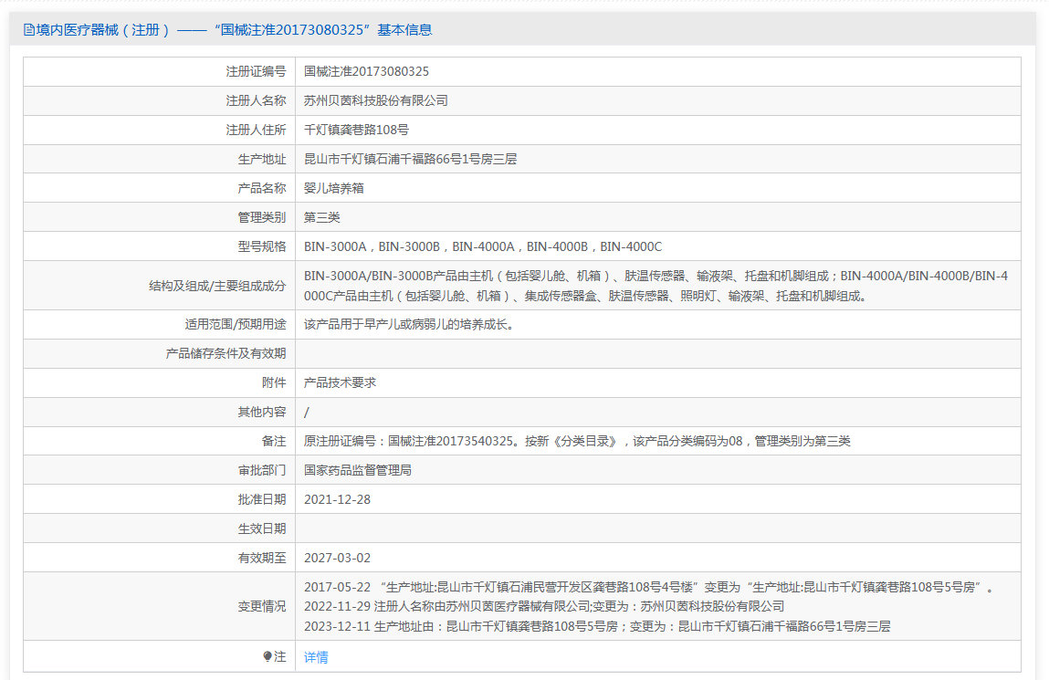Click the 注册证编号 label
This screenshot has width=1049, height=680.
(256, 71)
